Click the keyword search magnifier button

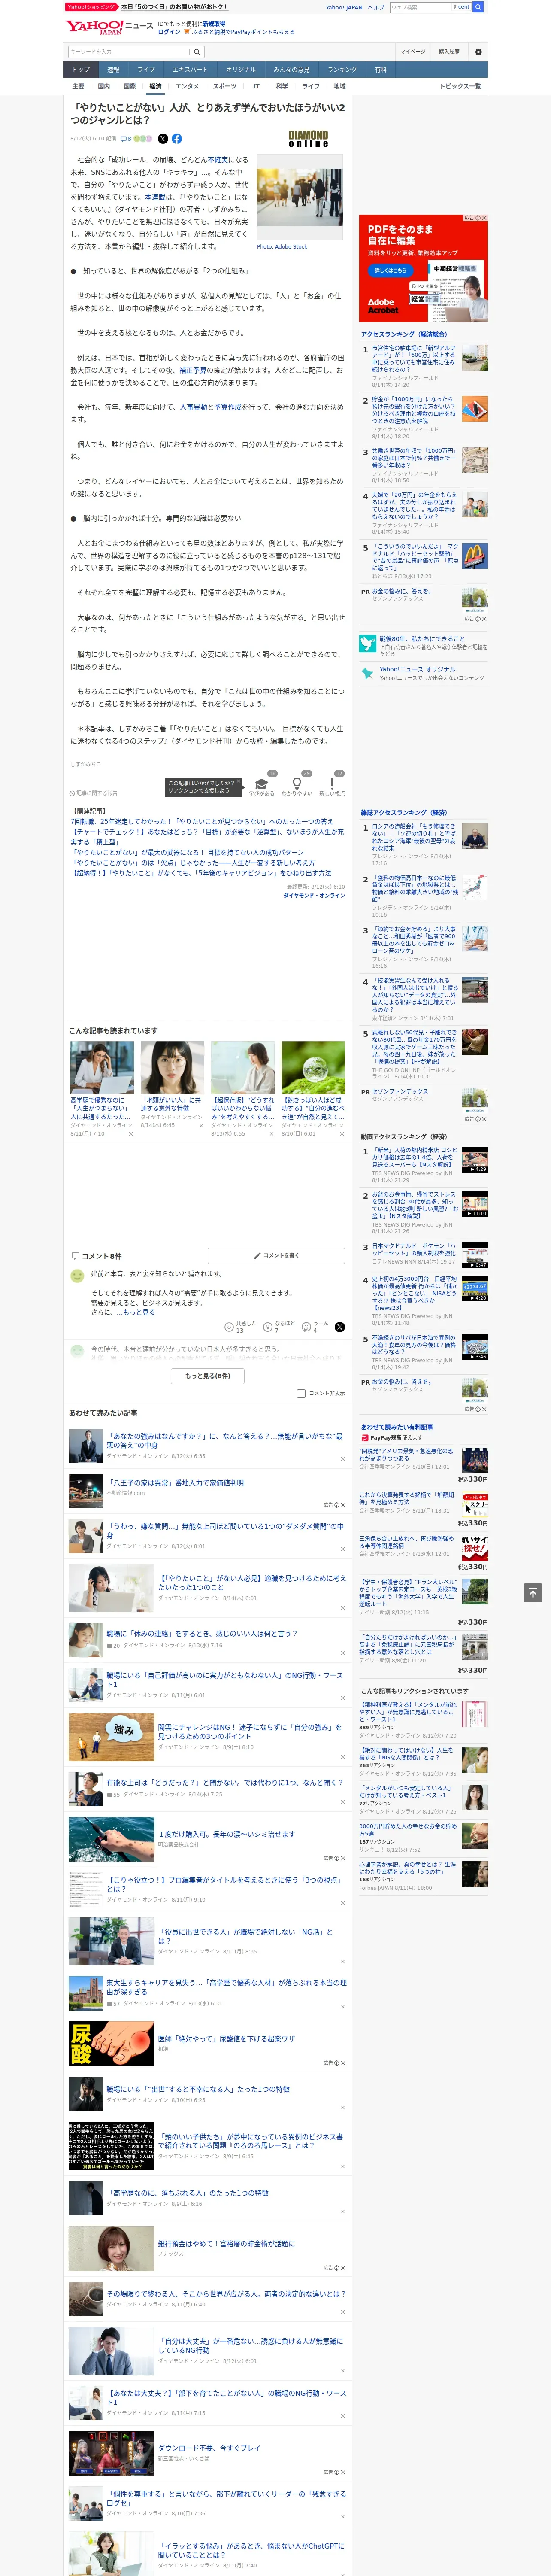click(197, 51)
